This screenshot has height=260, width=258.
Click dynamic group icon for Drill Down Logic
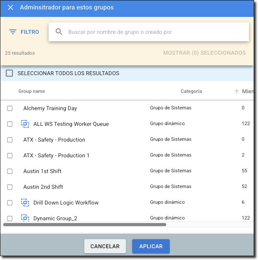tap(25, 203)
